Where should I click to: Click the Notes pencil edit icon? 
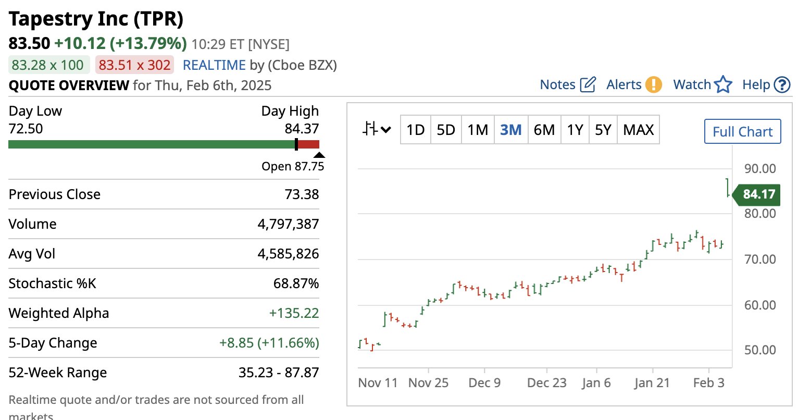pyautogui.click(x=588, y=85)
